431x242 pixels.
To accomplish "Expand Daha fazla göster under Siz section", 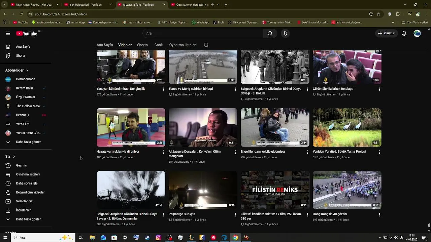I will 26,219.
